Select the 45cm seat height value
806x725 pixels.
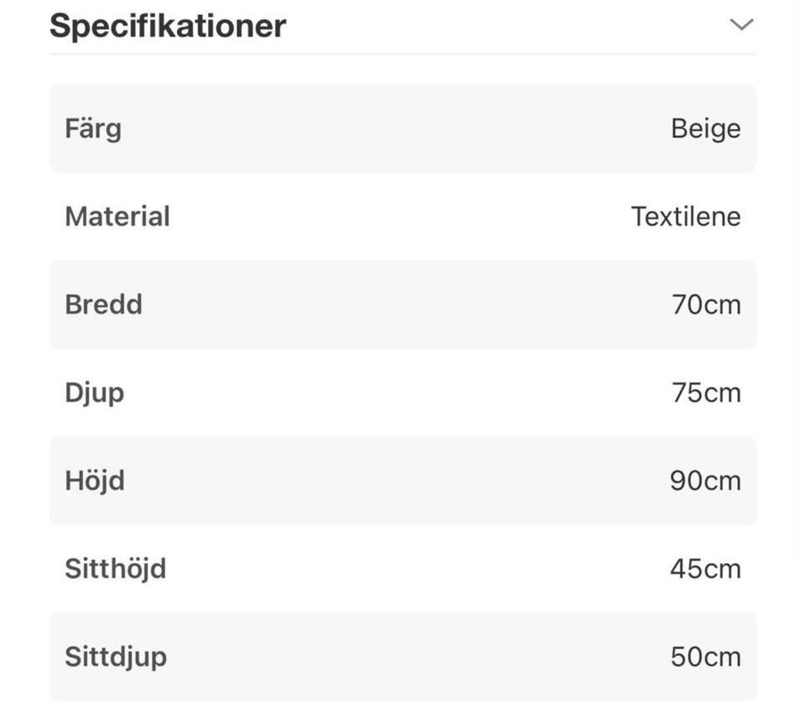click(705, 569)
